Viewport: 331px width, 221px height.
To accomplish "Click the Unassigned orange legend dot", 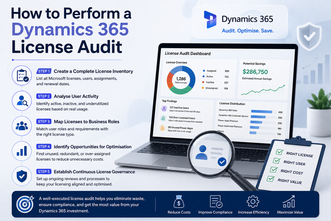I will (x=203, y=88).
